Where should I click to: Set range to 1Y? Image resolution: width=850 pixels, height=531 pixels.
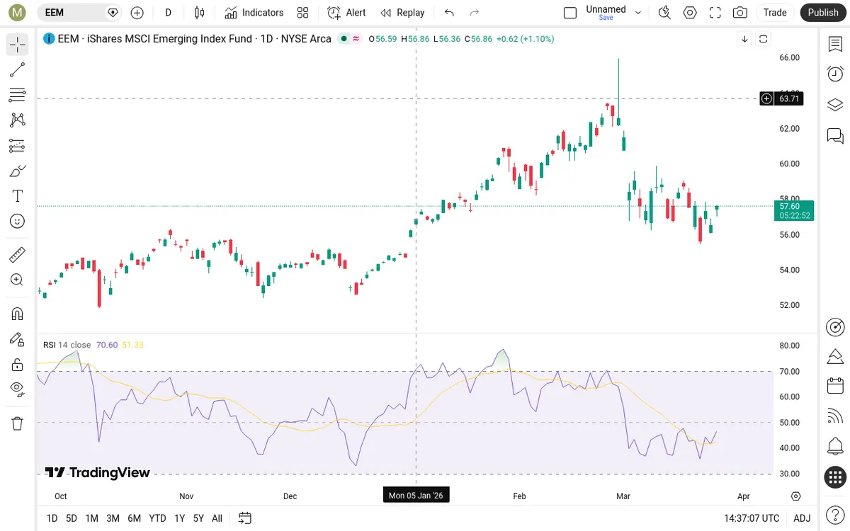179,518
